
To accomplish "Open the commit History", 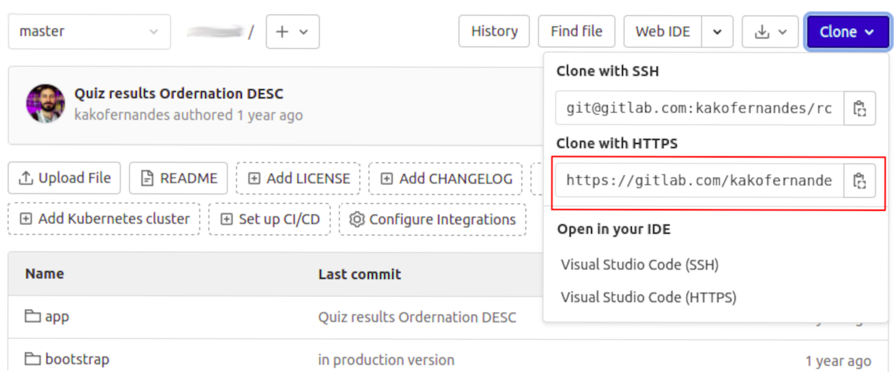I will click(494, 31).
